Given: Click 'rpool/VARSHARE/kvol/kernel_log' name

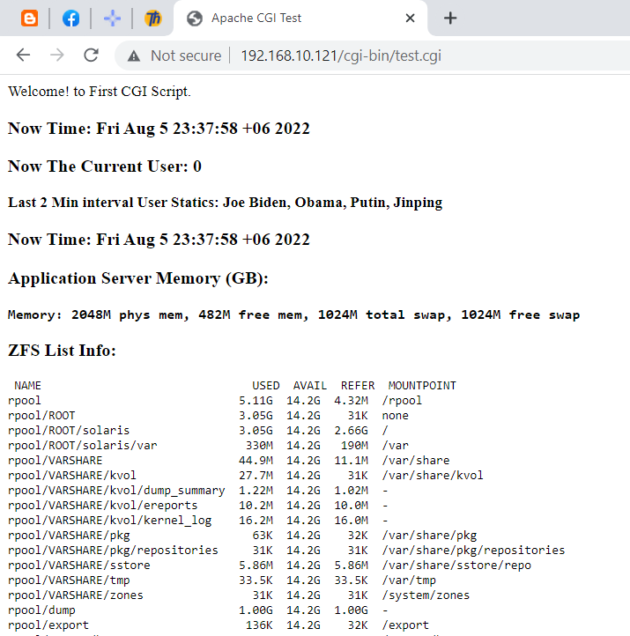Looking at the screenshot, I should pyautogui.click(x=109, y=521).
